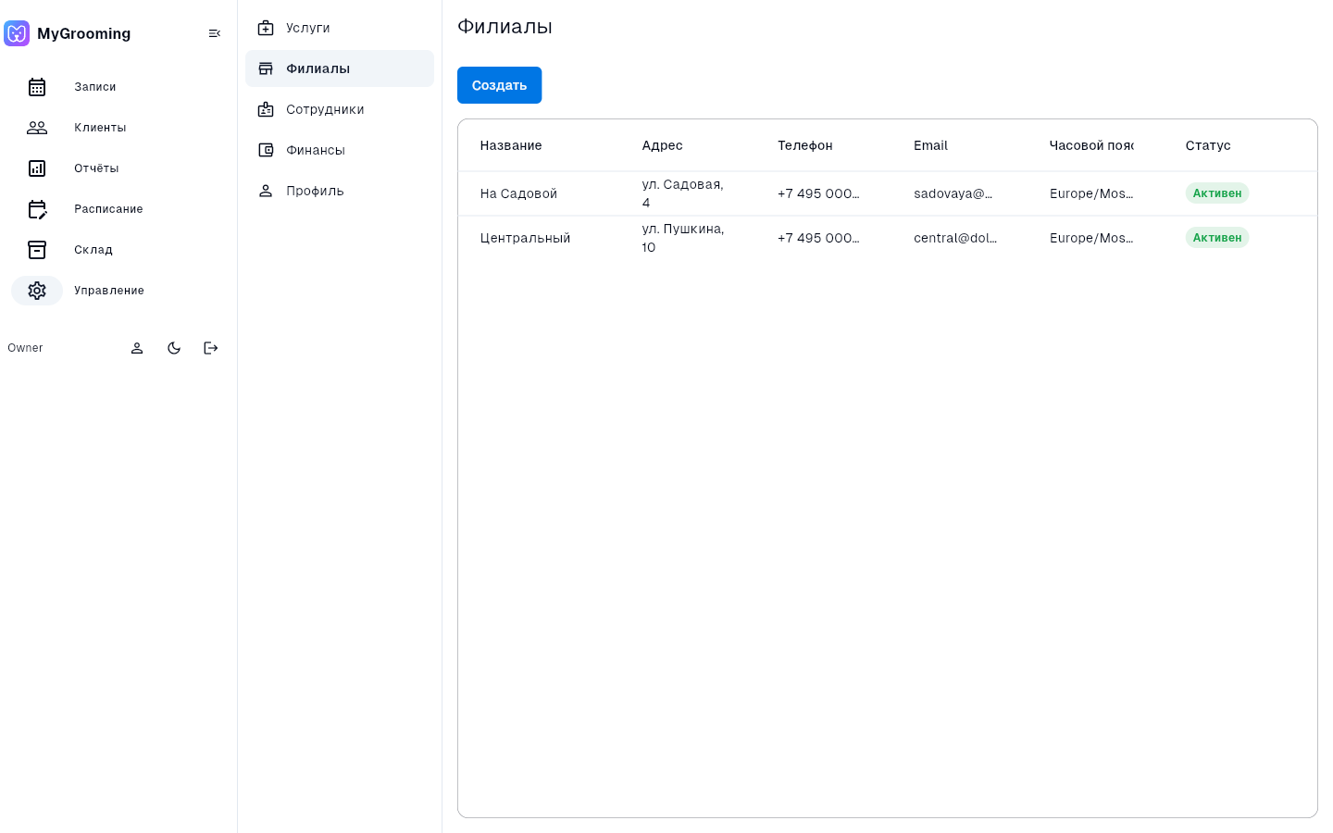Click the Адрес column header

pyautogui.click(x=662, y=145)
